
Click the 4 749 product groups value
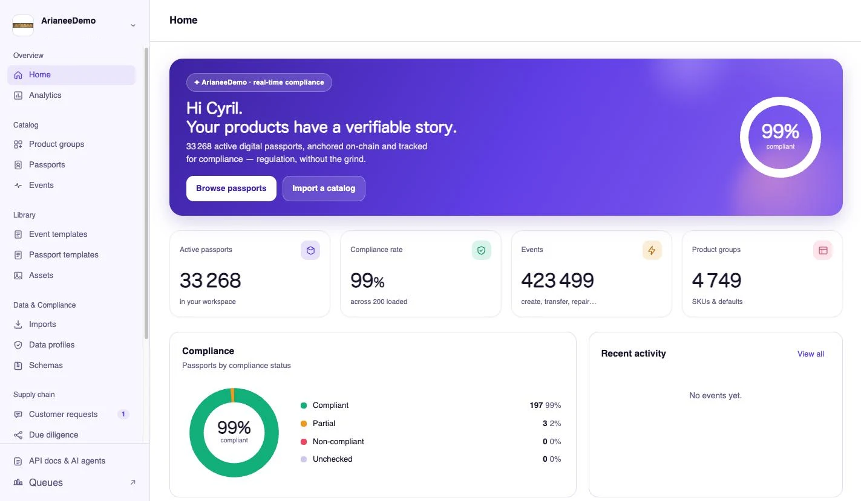coord(716,280)
